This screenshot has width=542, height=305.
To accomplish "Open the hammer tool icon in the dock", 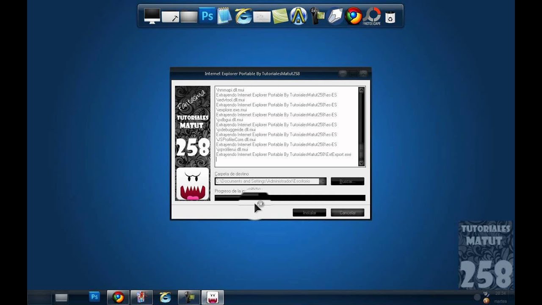I will pyautogui.click(x=170, y=17).
